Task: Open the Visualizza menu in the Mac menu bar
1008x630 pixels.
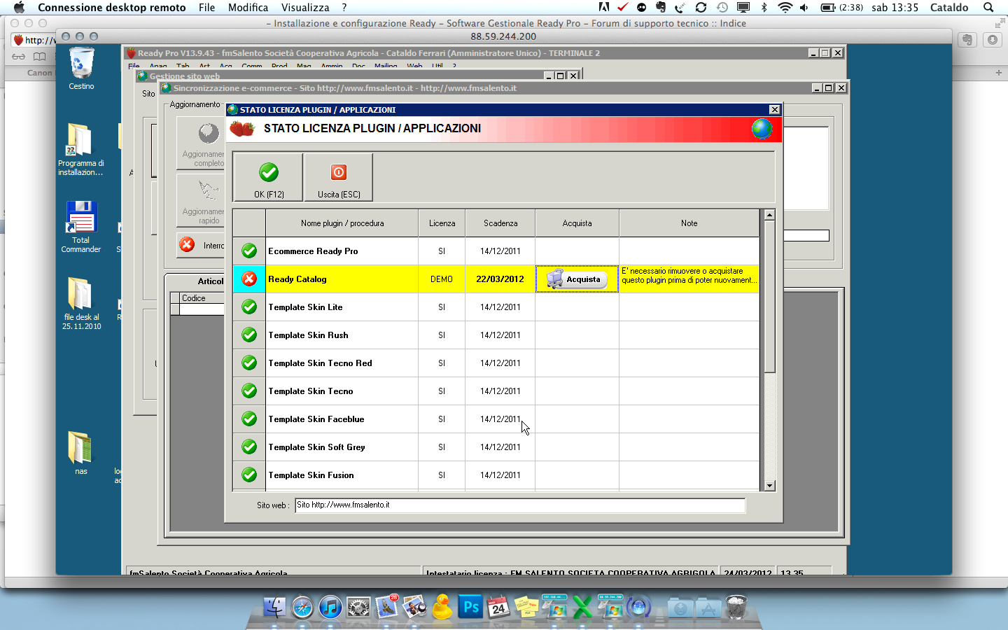Action: (305, 8)
